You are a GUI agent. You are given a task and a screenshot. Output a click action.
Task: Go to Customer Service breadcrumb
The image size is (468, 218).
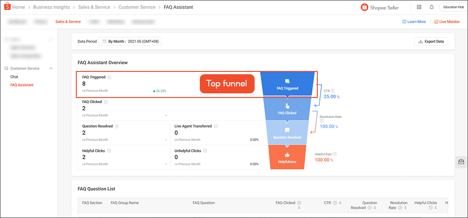coord(137,7)
